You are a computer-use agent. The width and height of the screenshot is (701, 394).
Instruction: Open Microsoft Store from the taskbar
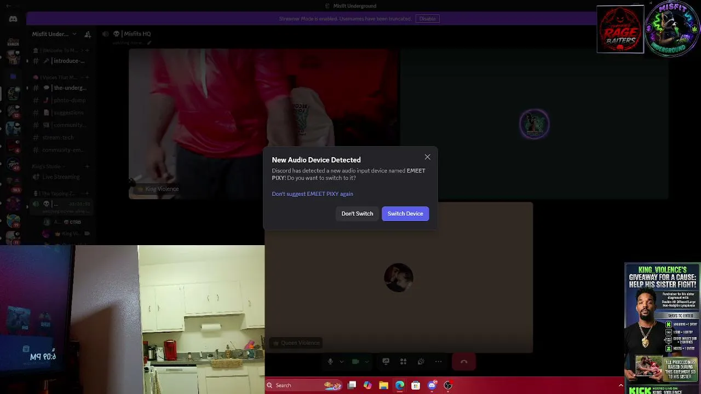416,385
